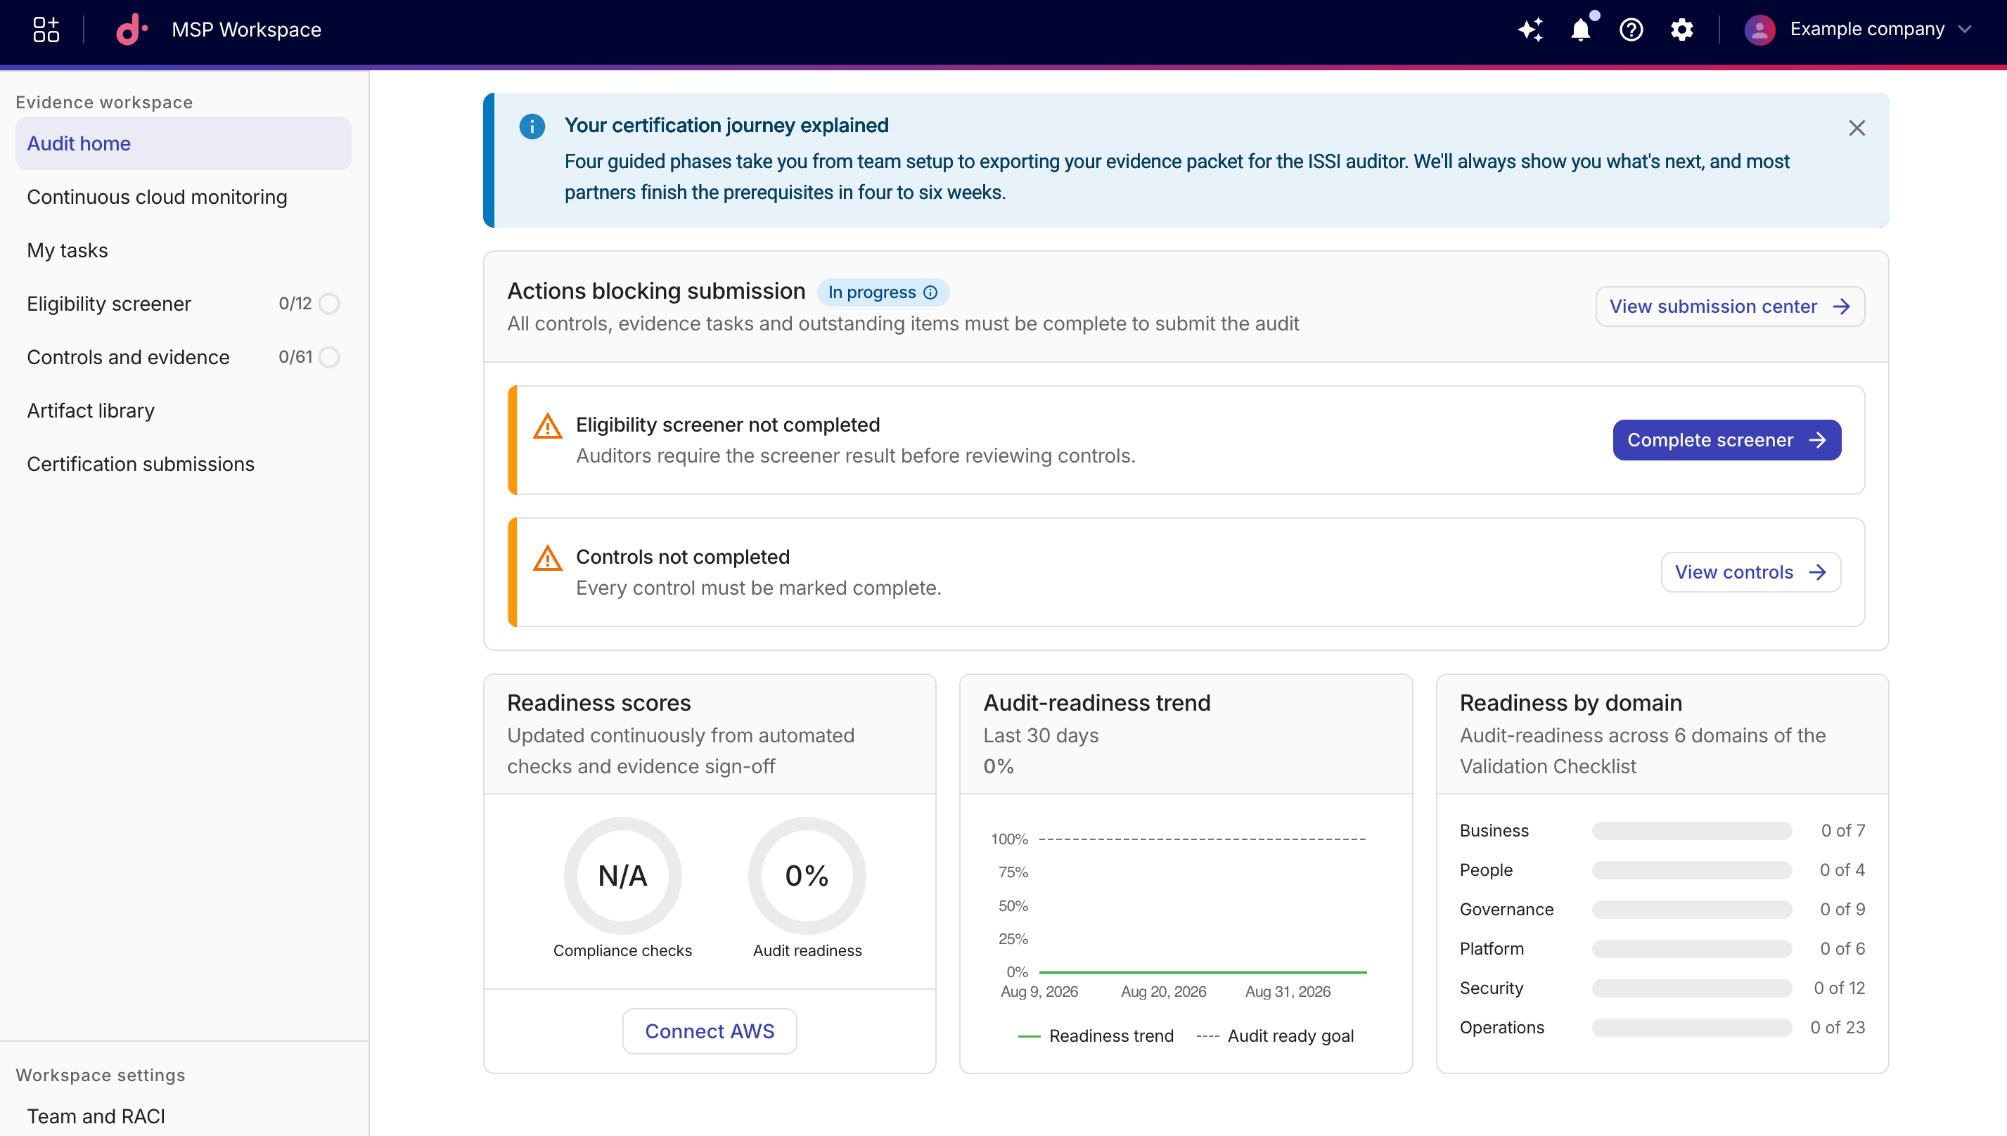Viewport: 2007px width, 1136px height.
Task: Click the In progress status badge
Action: [883, 292]
